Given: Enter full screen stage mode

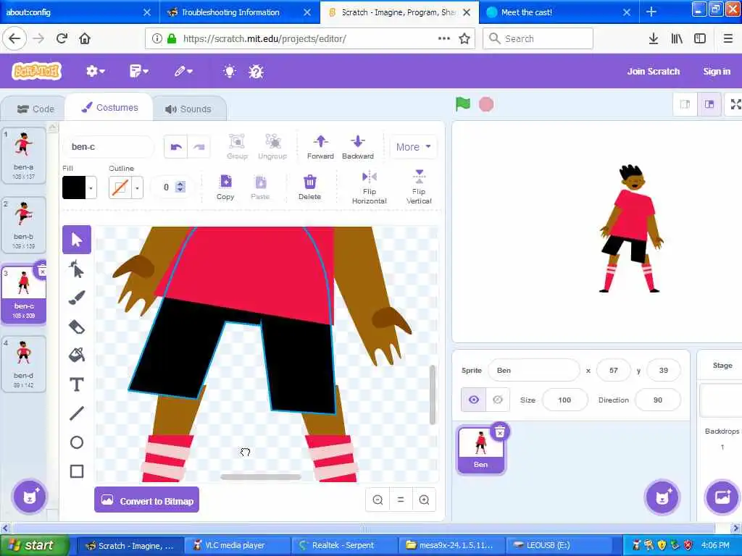Looking at the screenshot, I should point(735,104).
